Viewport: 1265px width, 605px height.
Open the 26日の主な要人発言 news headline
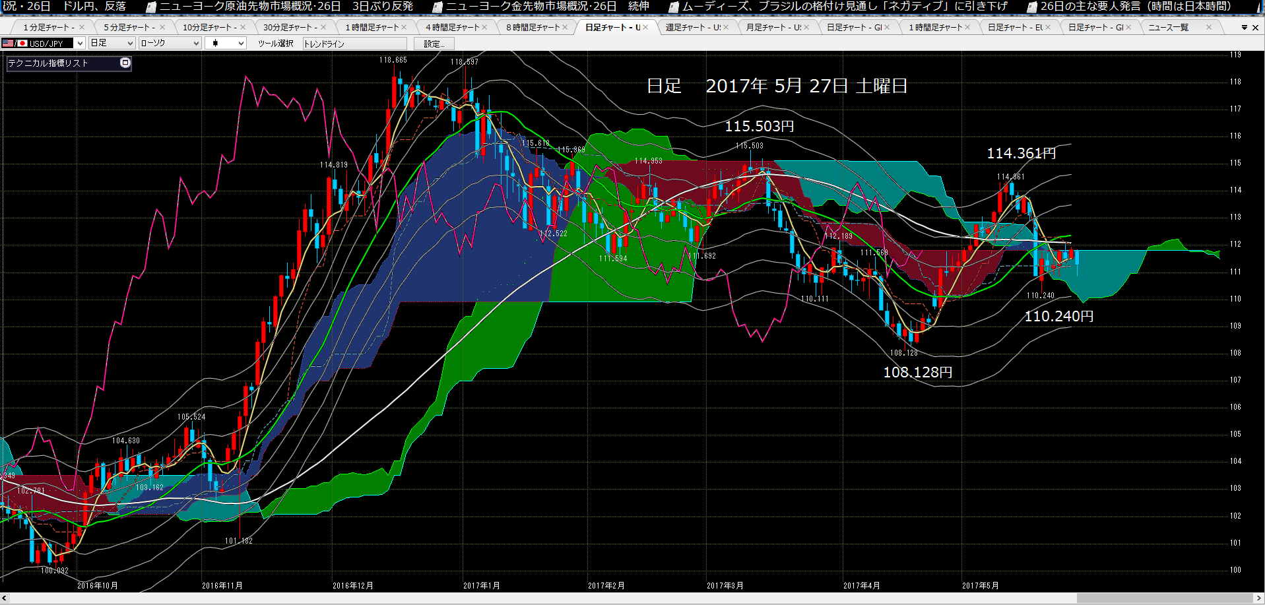[1136, 7]
